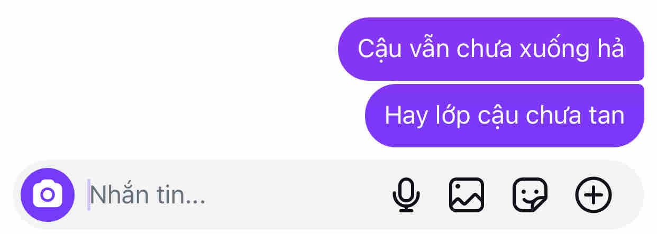Select the "Cậu vẫn chưa xuống hả" message
Viewport: 657px width, 234px height.
point(491,49)
